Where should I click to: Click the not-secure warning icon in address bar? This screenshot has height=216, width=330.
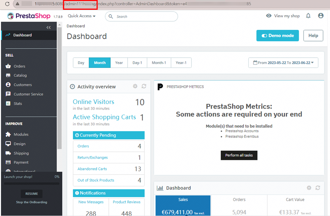click(18, 4)
